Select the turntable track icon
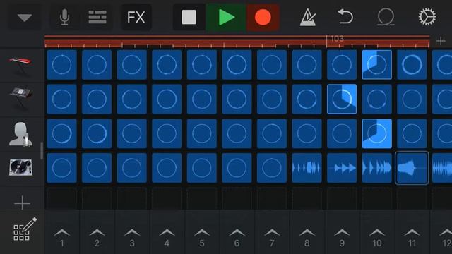Image resolution: width=452 pixels, height=254 pixels. (x=20, y=167)
